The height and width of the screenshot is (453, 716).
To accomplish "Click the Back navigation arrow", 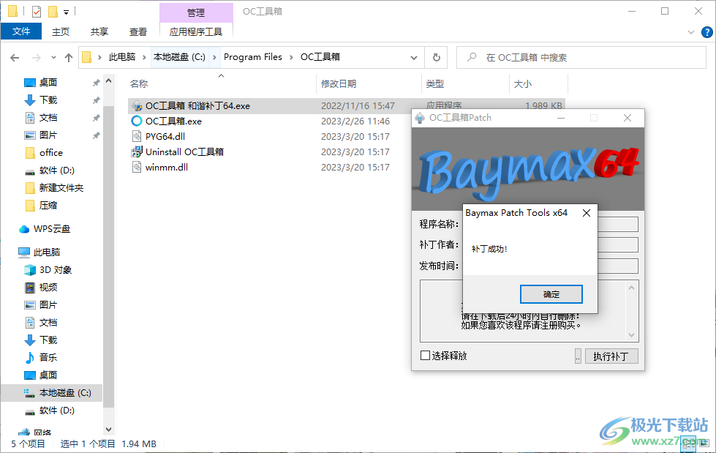I will pyautogui.click(x=15, y=58).
